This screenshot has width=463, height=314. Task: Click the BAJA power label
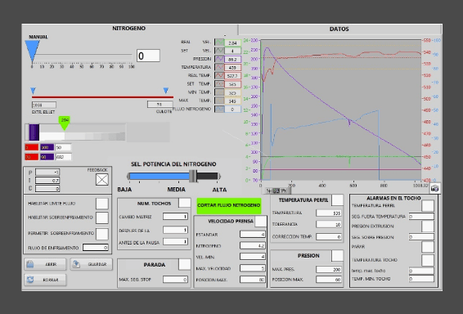124,190
